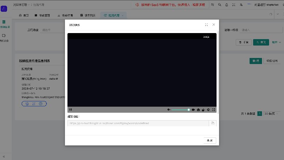Viewport: 284px width, 160px height.
Task: Switch to the node management tab
Action: tap(42, 15)
